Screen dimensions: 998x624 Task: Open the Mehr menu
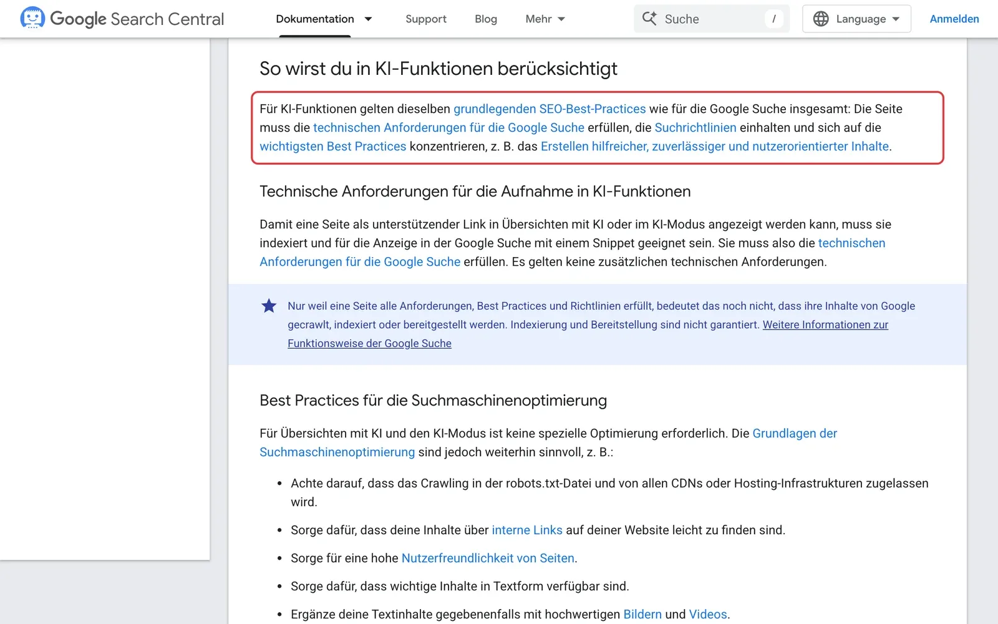(x=545, y=19)
